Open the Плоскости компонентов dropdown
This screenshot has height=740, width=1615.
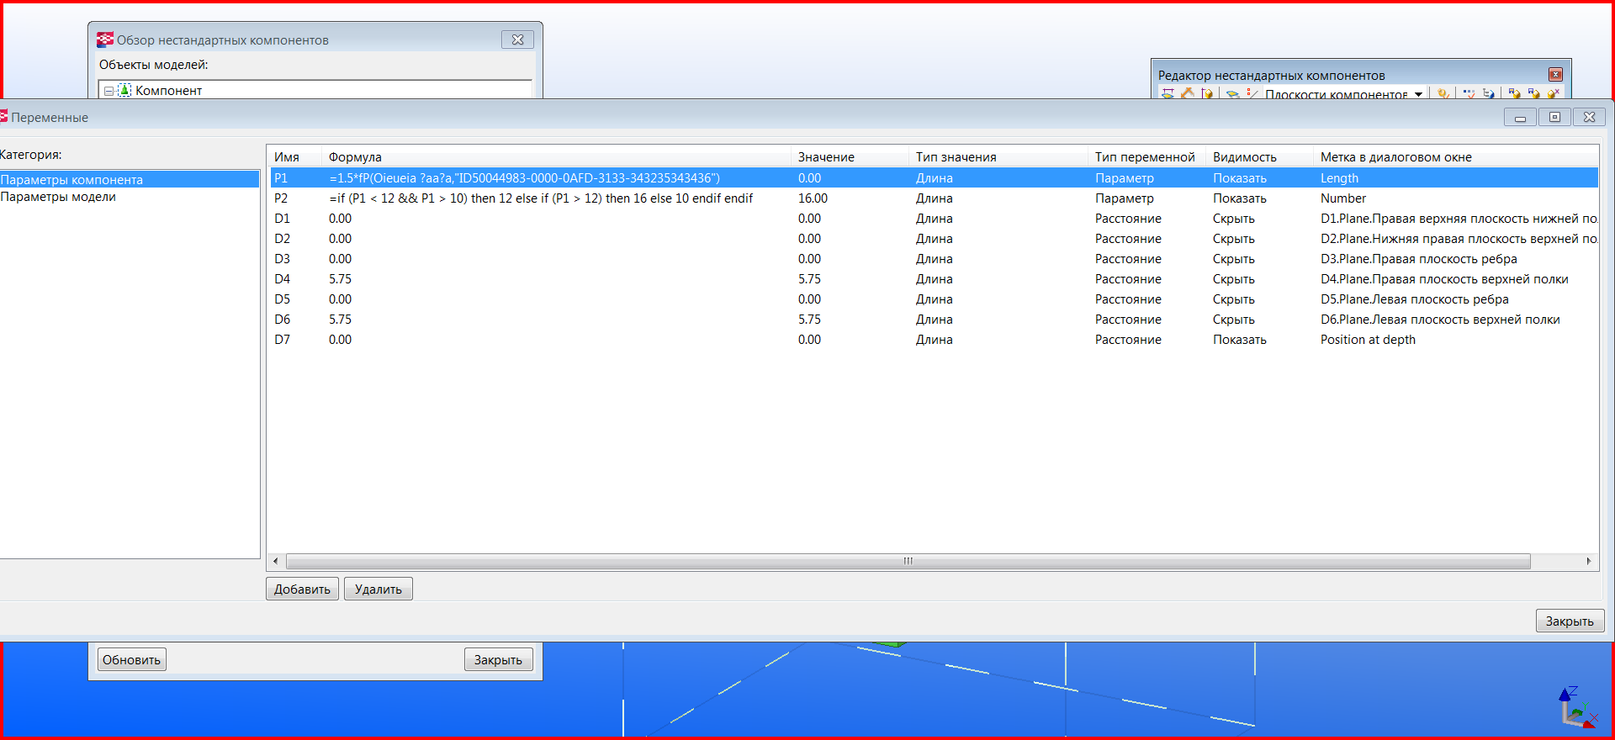coord(1418,94)
